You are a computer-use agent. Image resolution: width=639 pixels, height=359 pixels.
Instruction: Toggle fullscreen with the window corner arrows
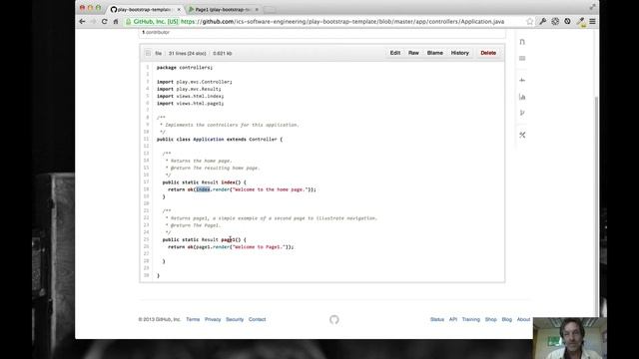(x=592, y=7)
